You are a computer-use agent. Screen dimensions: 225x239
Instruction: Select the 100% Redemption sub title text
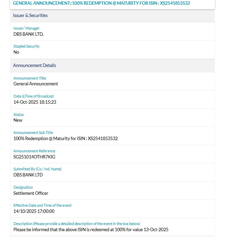coord(65,138)
